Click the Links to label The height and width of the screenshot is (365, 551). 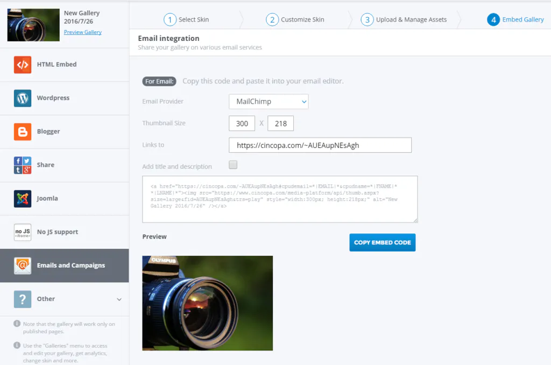pyautogui.click(x=153, y=145)
